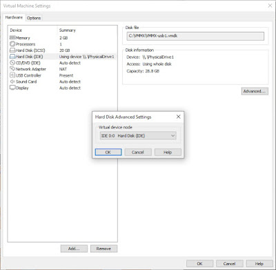Click the Display monitor icon
Viewport: 276px width, 270px height.
coord(12,88)
